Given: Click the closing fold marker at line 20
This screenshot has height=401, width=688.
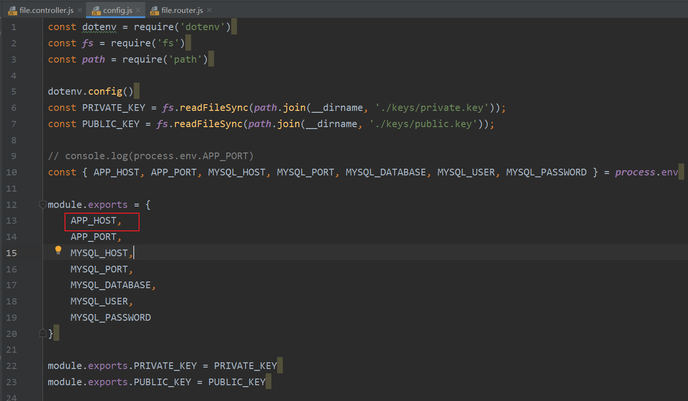Looking at the screenshot, I should (43, 333).
